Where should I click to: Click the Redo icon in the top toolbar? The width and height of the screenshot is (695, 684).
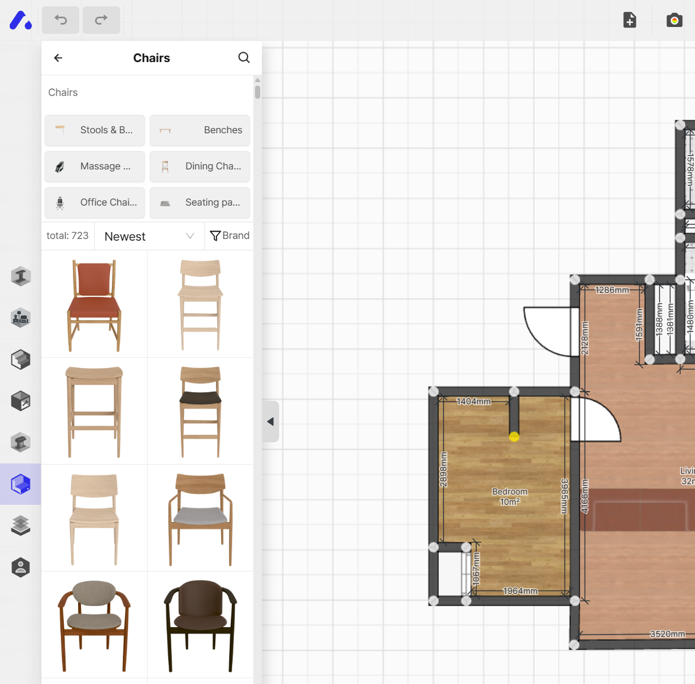101,20
